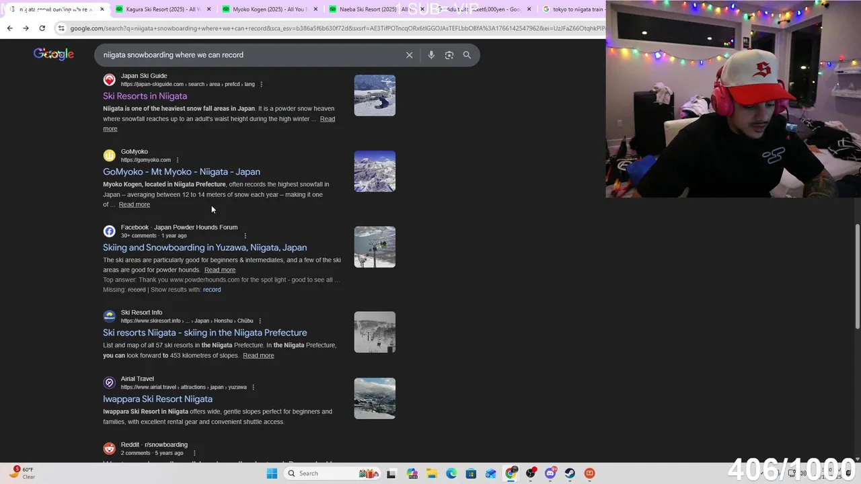This screenshot has width=861, height=484.
Task: Reload the page with the refresh icon
Action: [42, 28]
